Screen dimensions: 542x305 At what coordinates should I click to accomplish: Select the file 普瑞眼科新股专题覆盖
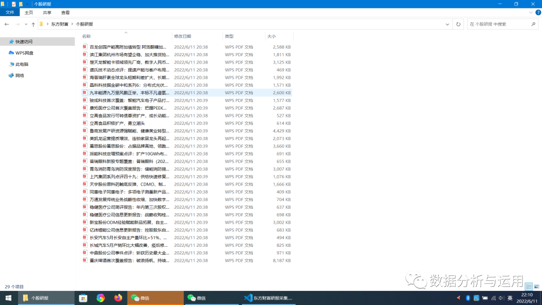[x=187, y=162]
